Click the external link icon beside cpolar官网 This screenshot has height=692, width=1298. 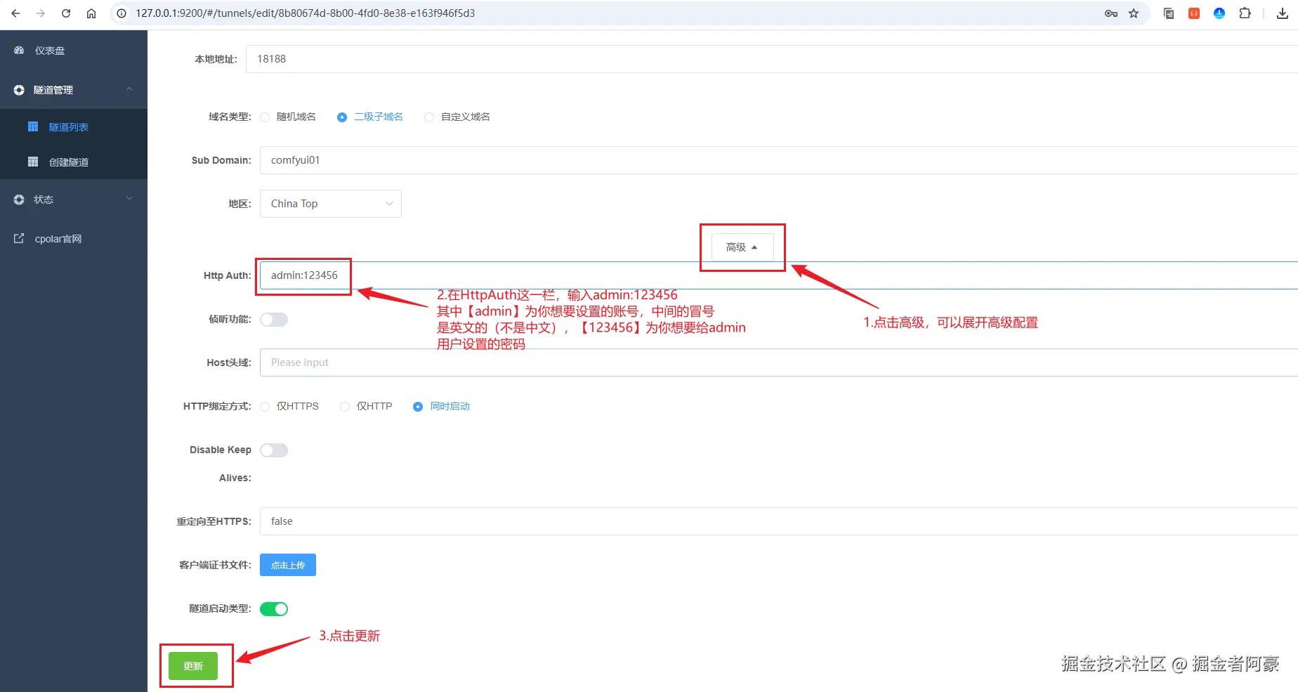tap(19, 239)
